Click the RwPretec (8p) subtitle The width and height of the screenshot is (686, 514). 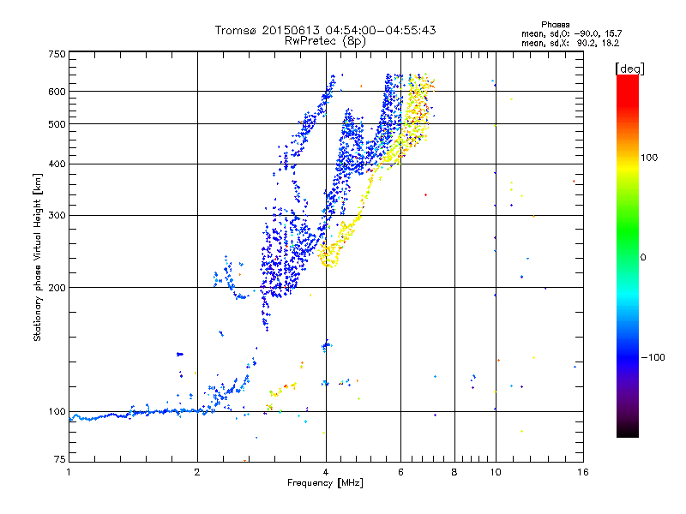click(325, 41)
